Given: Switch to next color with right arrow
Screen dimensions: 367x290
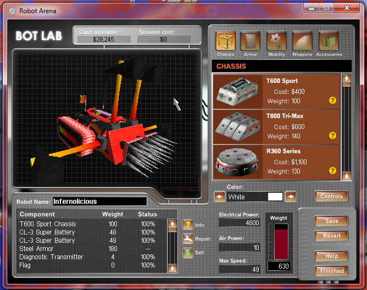Looking at the screenshot, I should 291,197.
